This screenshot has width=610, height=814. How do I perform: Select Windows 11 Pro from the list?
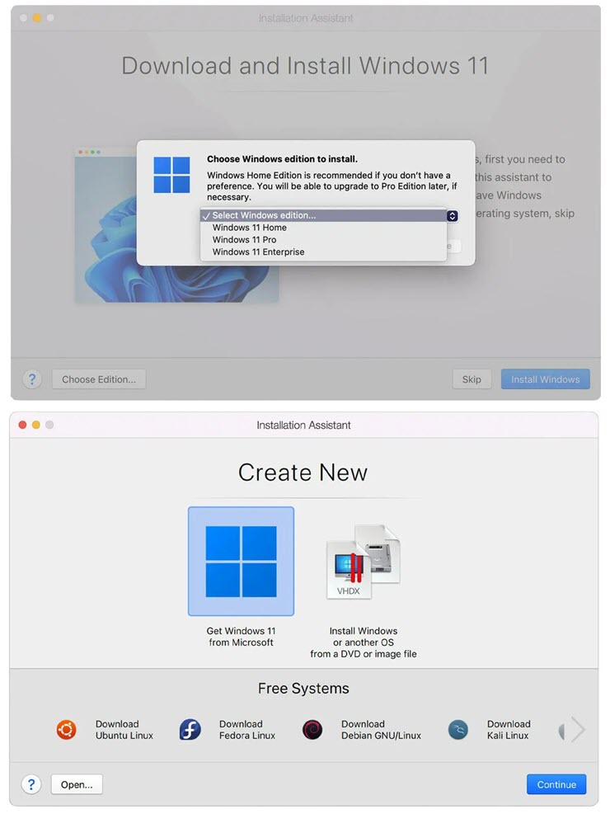coord(244,240)
